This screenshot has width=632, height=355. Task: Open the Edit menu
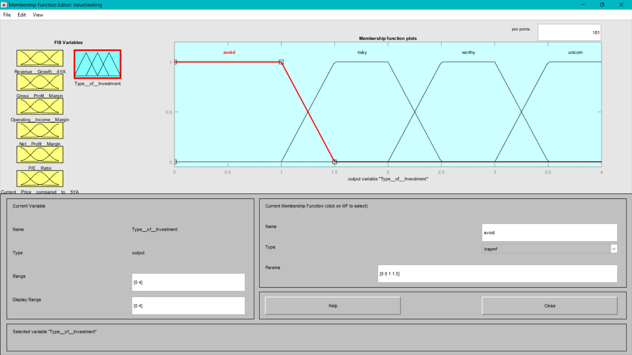tap(22, 15)
